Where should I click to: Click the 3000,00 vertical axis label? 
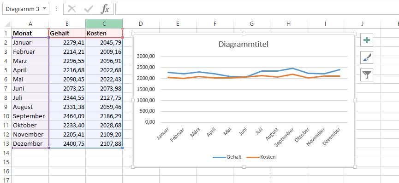pyautogui.click(x=146, y=57)
